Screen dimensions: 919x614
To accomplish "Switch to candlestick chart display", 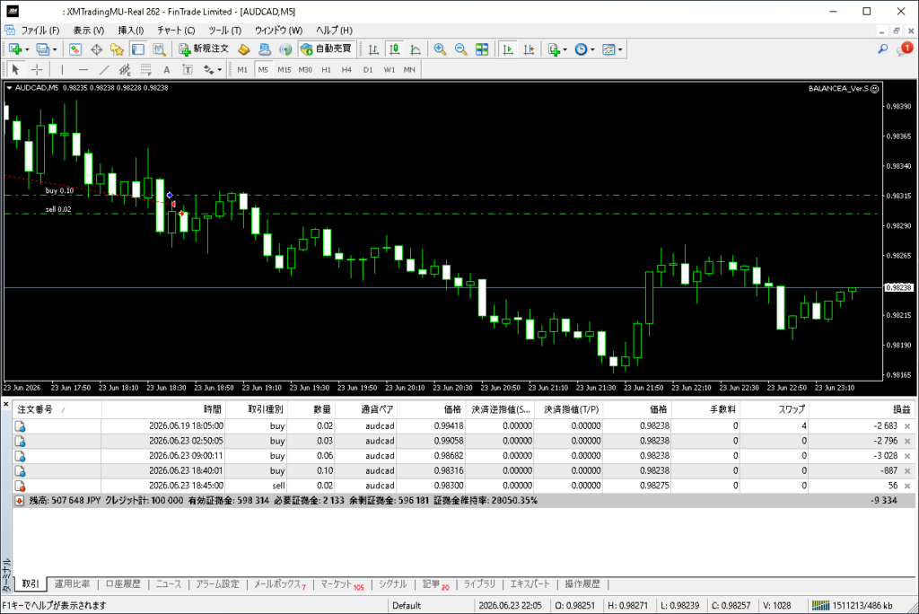I will point(395,50).
